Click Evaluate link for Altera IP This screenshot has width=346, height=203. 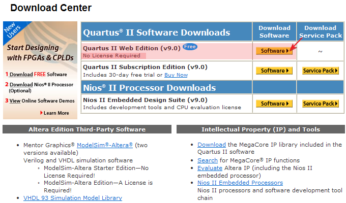click(210, 168)
